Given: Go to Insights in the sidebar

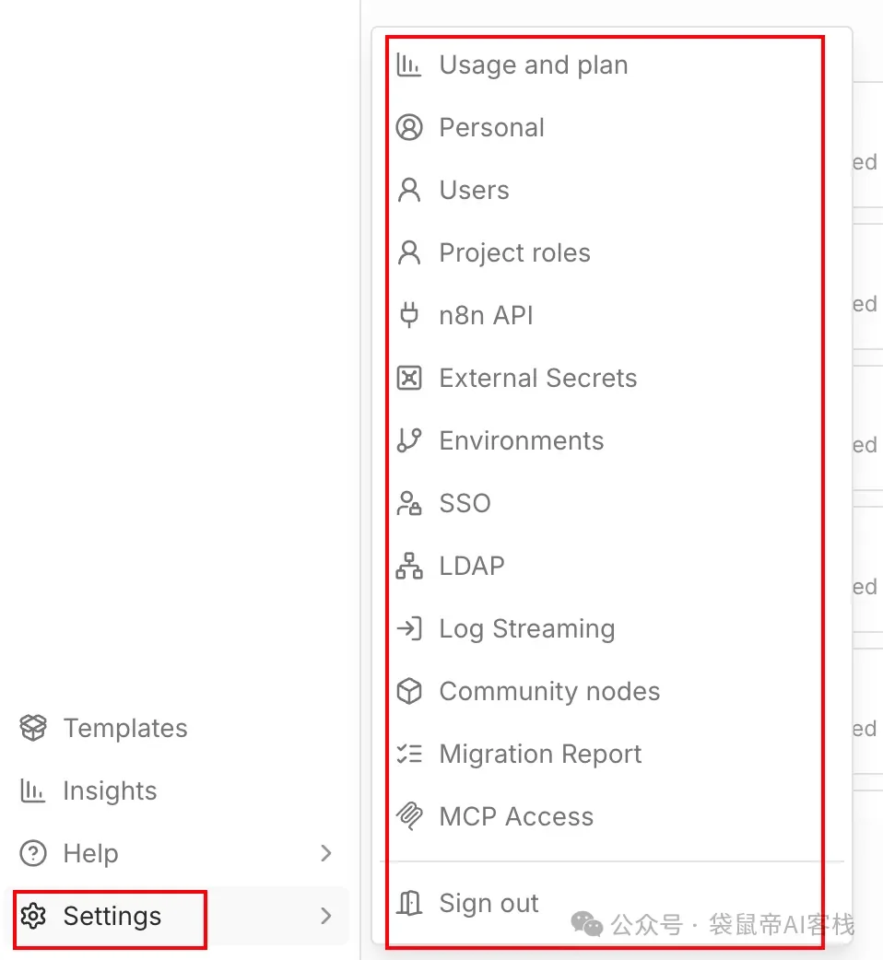Looking at the screenshot, I should [x=110, y=791].
